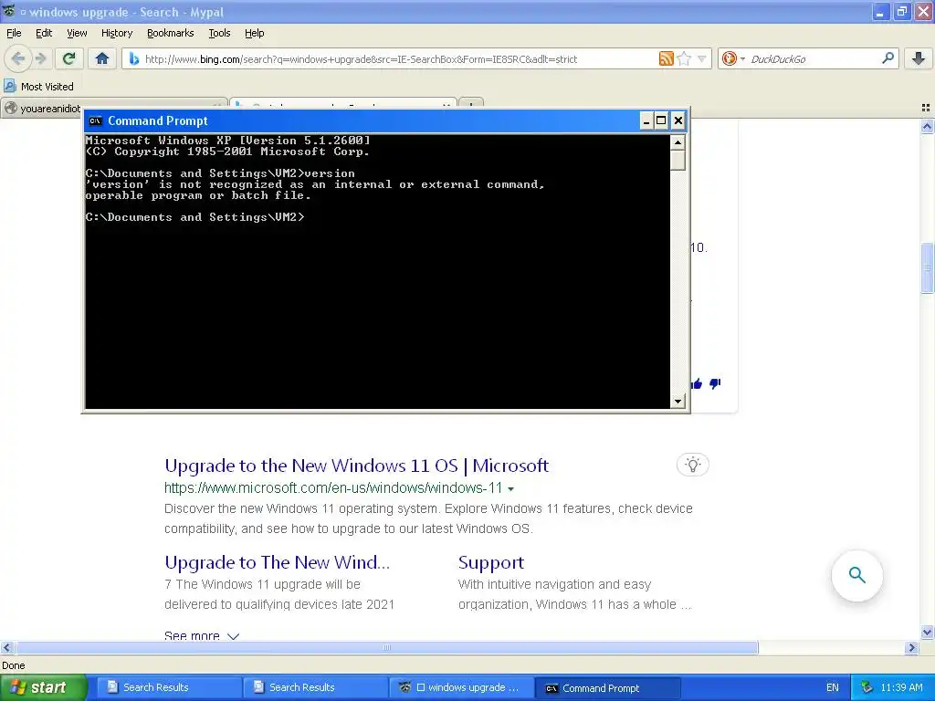Open the File menu
The height and width of the screenshot is (701, 935).
click(x=14, y=34)
